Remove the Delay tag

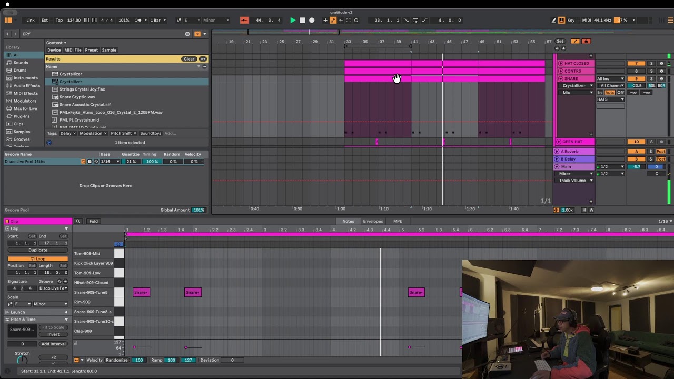tap(75, 133)
